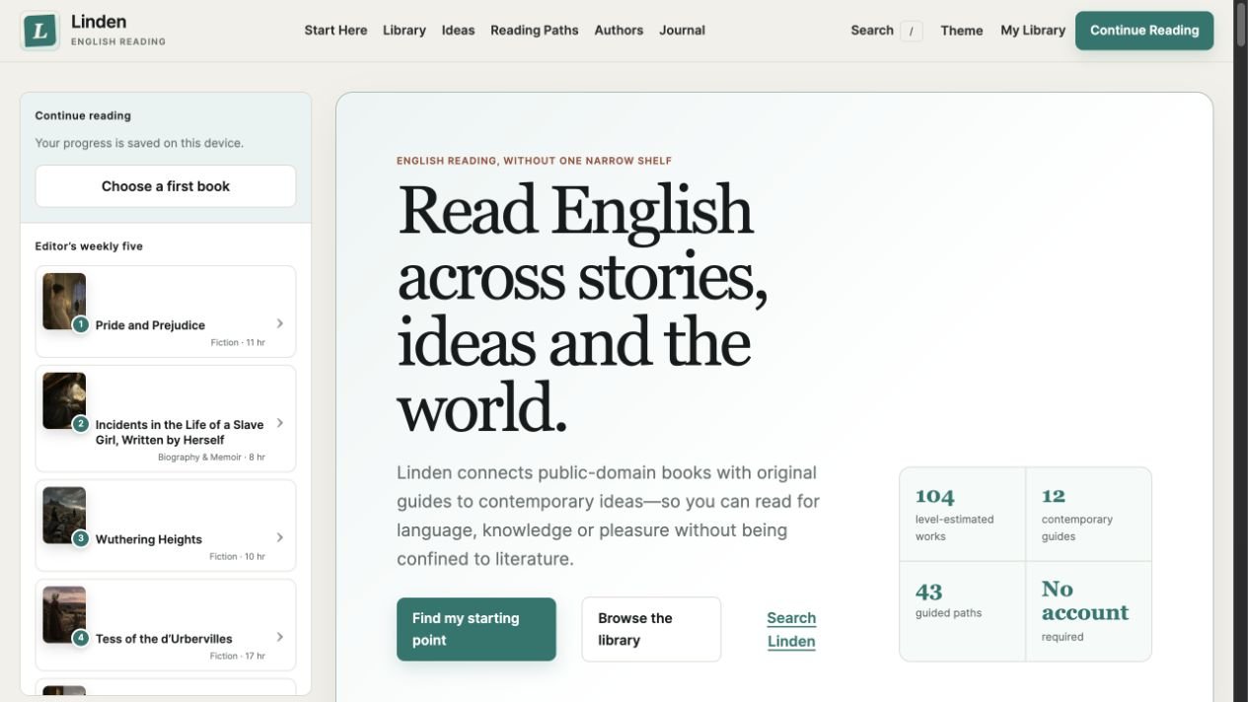Click the number 1 rank badge

pos(81,324)
